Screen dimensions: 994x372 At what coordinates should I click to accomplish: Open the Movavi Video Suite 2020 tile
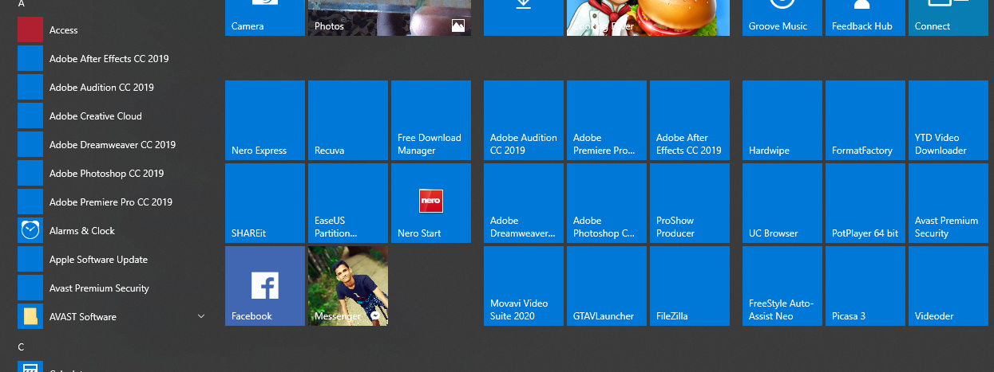[x=524, y=286]
